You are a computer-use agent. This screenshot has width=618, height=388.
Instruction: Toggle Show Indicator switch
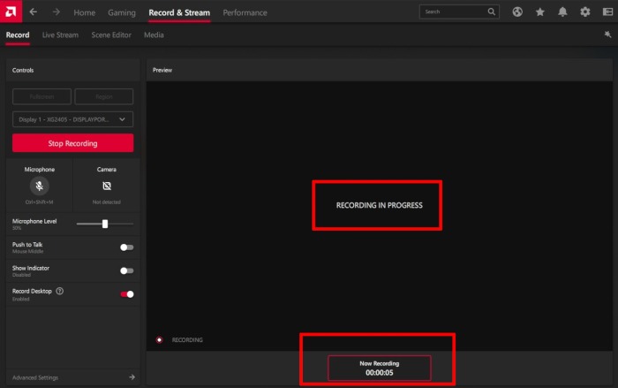(x=127, y=270)
